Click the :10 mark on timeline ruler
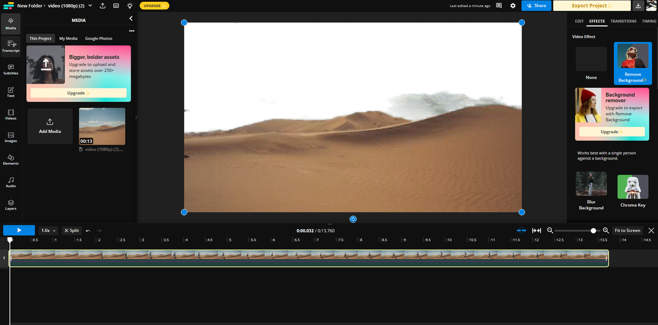The image size is (658, 325). click(x=449, y=240)
